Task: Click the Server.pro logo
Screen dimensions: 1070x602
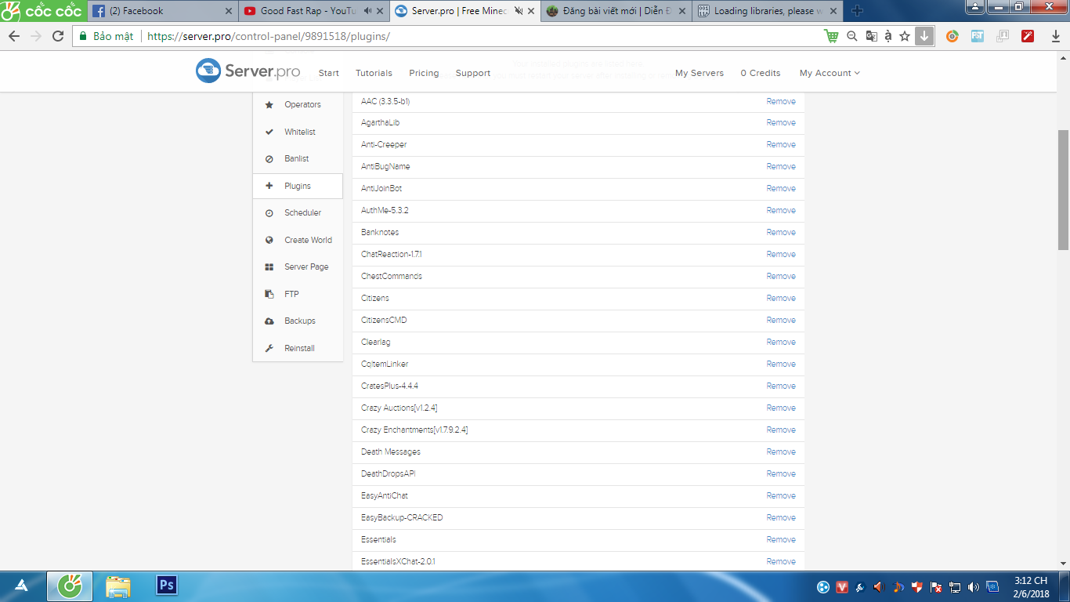Action: pyautogui.click(x=248, y=71)
